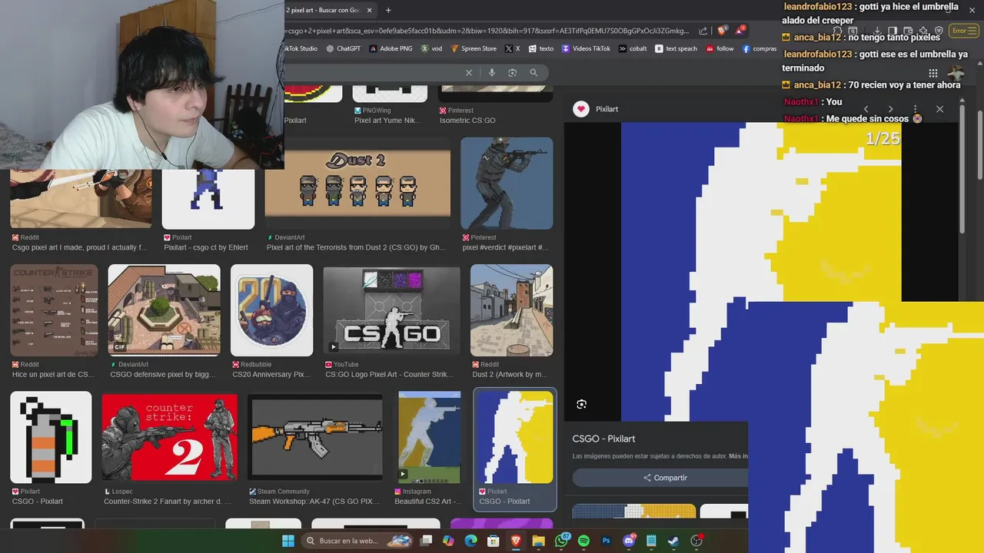Open Beautiful CS2 Art Instagram thumbnail

(430, 438)
